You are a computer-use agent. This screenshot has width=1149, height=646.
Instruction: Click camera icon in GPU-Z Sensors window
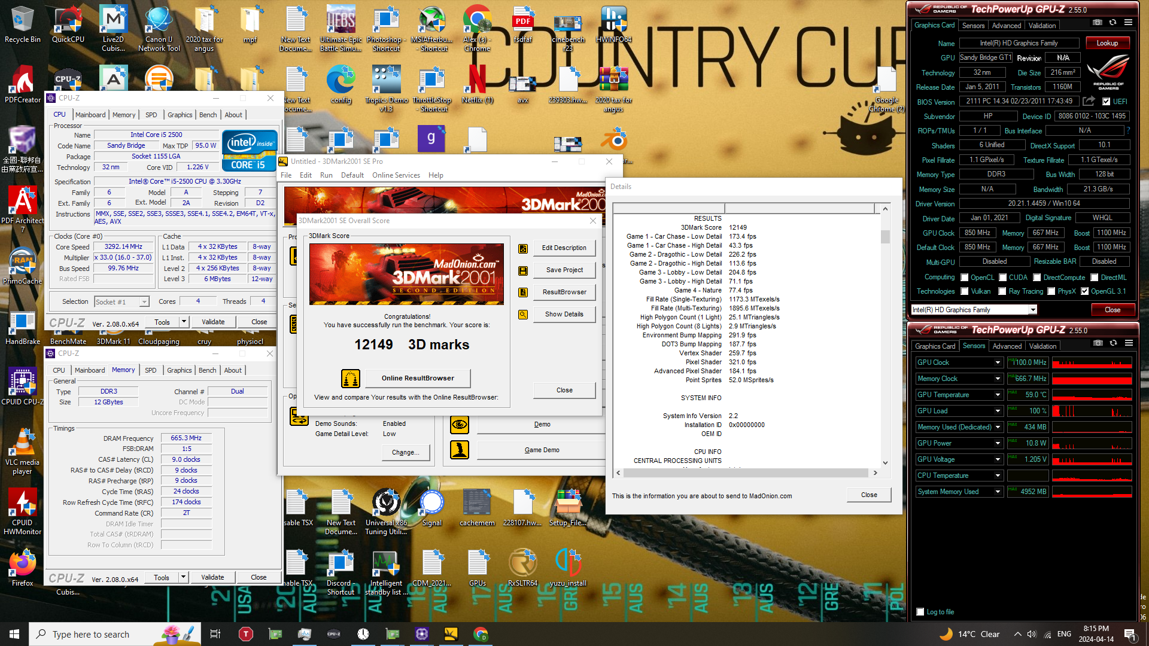click(1098, 343)
